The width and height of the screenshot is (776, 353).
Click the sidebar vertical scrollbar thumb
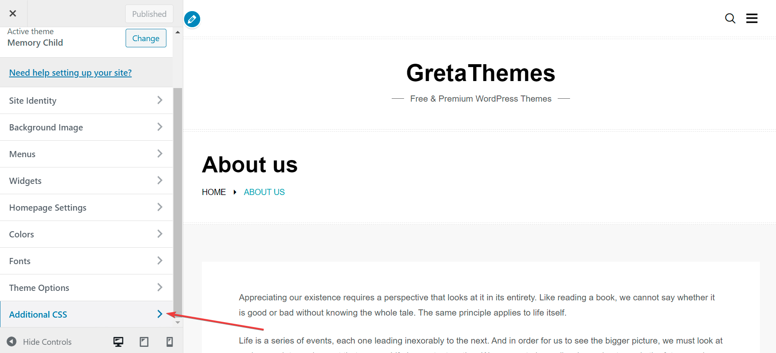coord(178,197)
